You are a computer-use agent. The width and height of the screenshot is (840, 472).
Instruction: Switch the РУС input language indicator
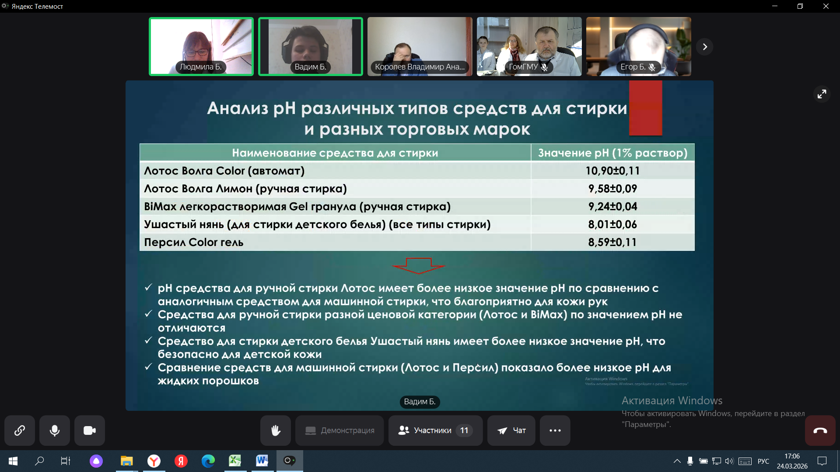pos(763,461)
